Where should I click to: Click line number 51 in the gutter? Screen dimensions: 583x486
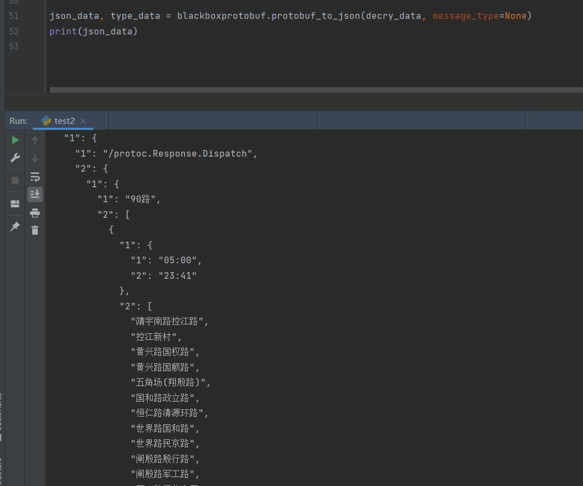[x=14, y=16]
